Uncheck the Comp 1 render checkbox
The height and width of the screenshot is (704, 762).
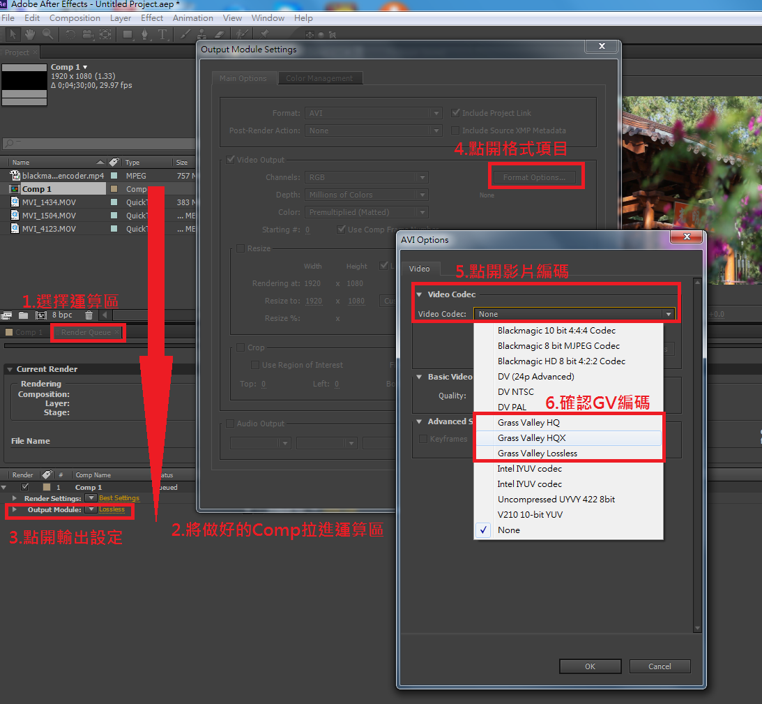pos(25,487)
